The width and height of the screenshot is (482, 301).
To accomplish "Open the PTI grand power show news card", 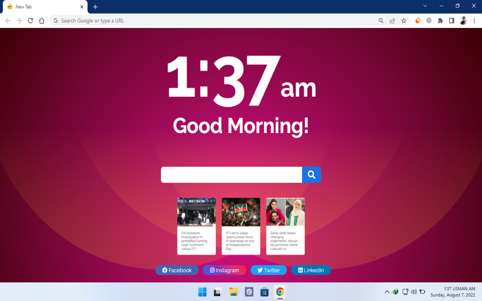I will (x=241, y=226).
